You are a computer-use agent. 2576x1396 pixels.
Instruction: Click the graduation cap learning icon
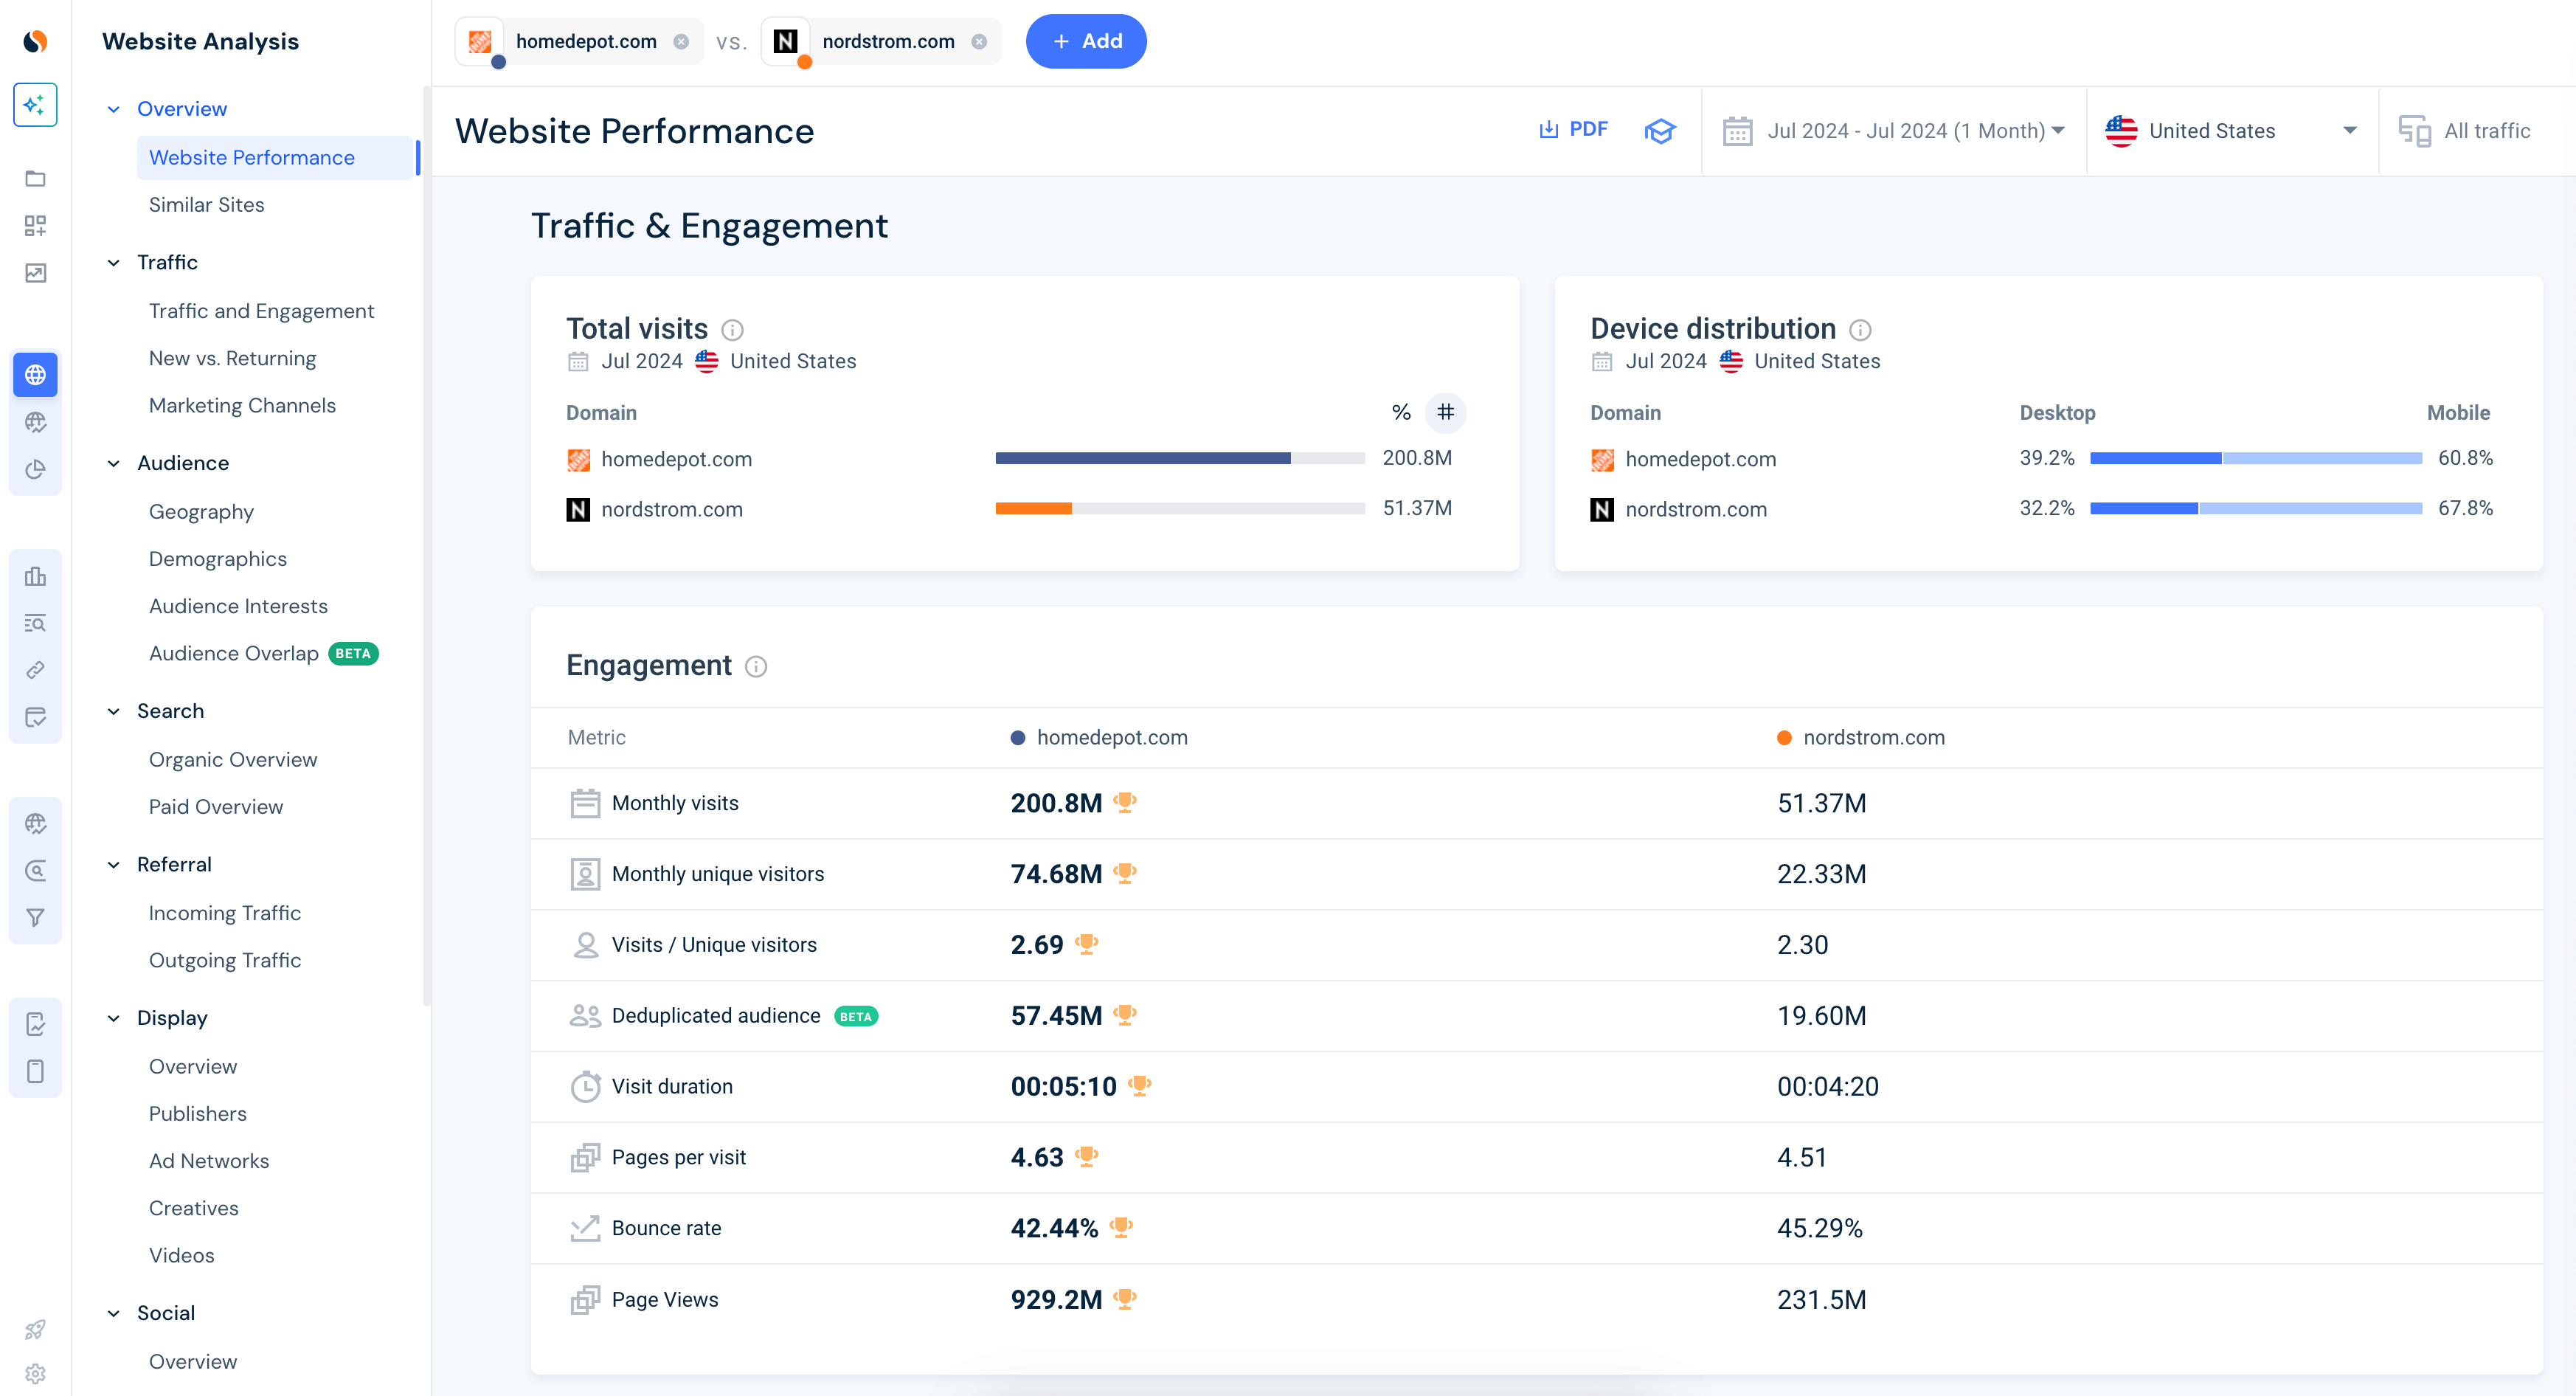coord(1659,131)
